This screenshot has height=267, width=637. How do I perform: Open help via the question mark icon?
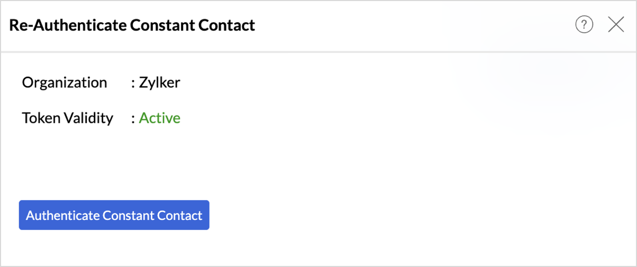(x=584, y=24)
